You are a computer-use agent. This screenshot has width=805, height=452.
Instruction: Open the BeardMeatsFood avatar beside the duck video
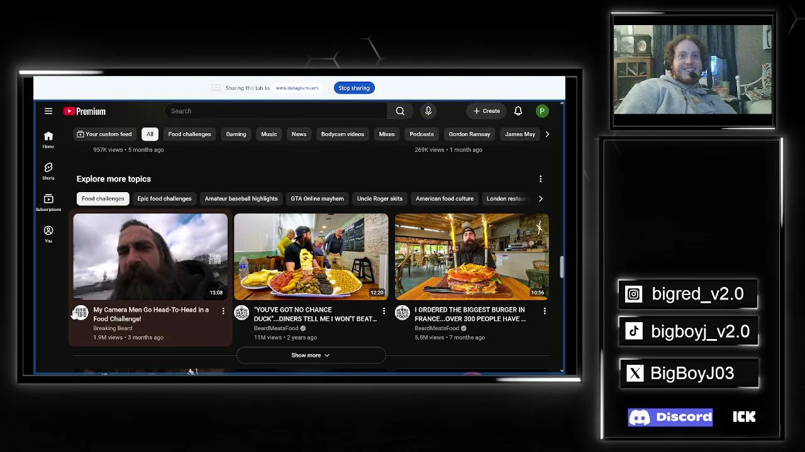tap(241, 313)
